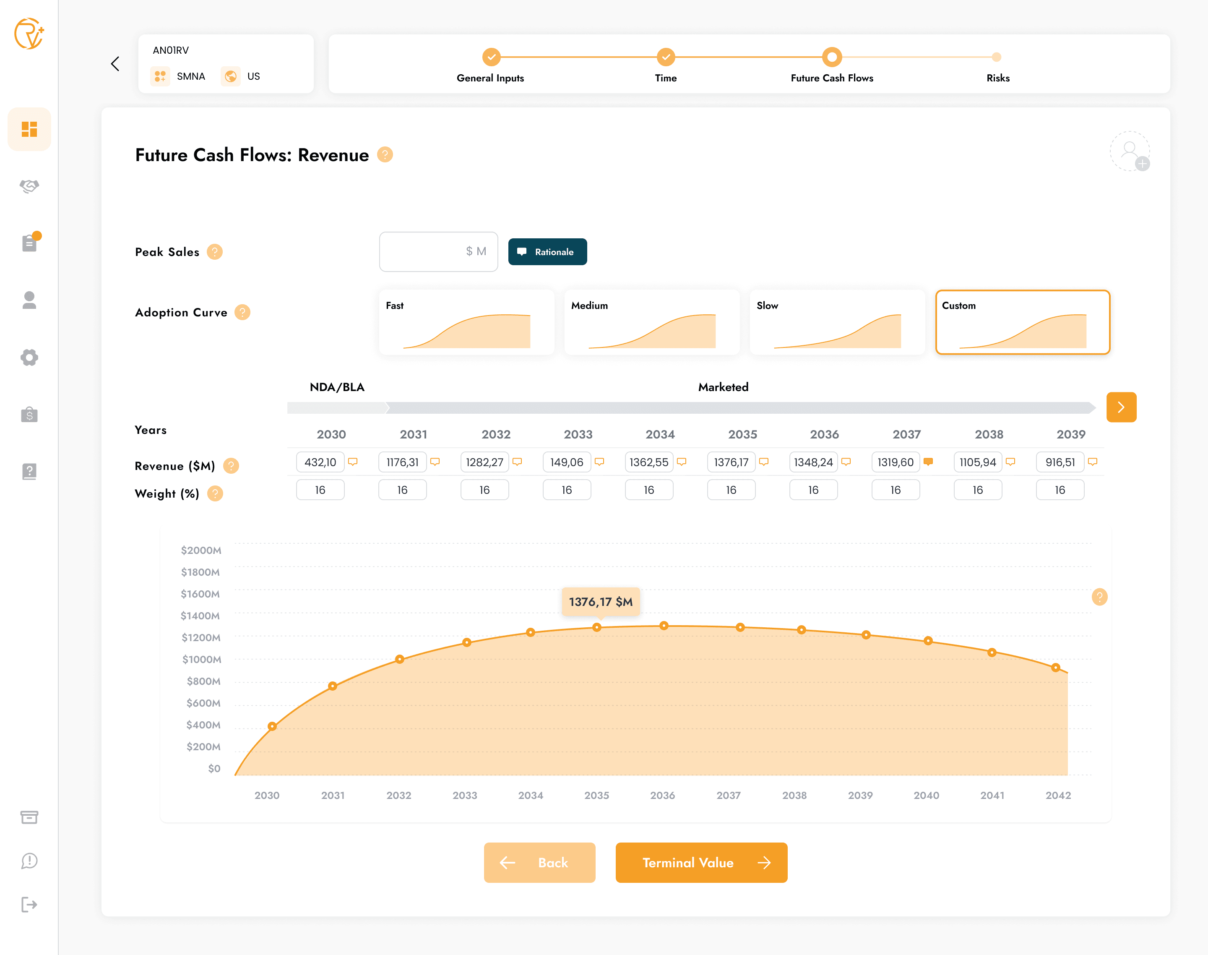Viewport: 1208px width, 955px height.
Task: Select the Medium adoption curve
Action: click(x=652, y=322)
